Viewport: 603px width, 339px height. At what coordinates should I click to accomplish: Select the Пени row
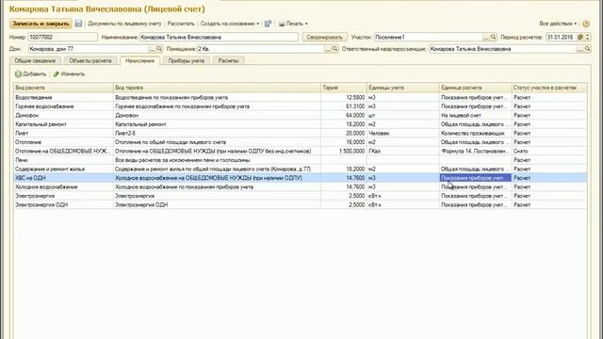(301, 160)
